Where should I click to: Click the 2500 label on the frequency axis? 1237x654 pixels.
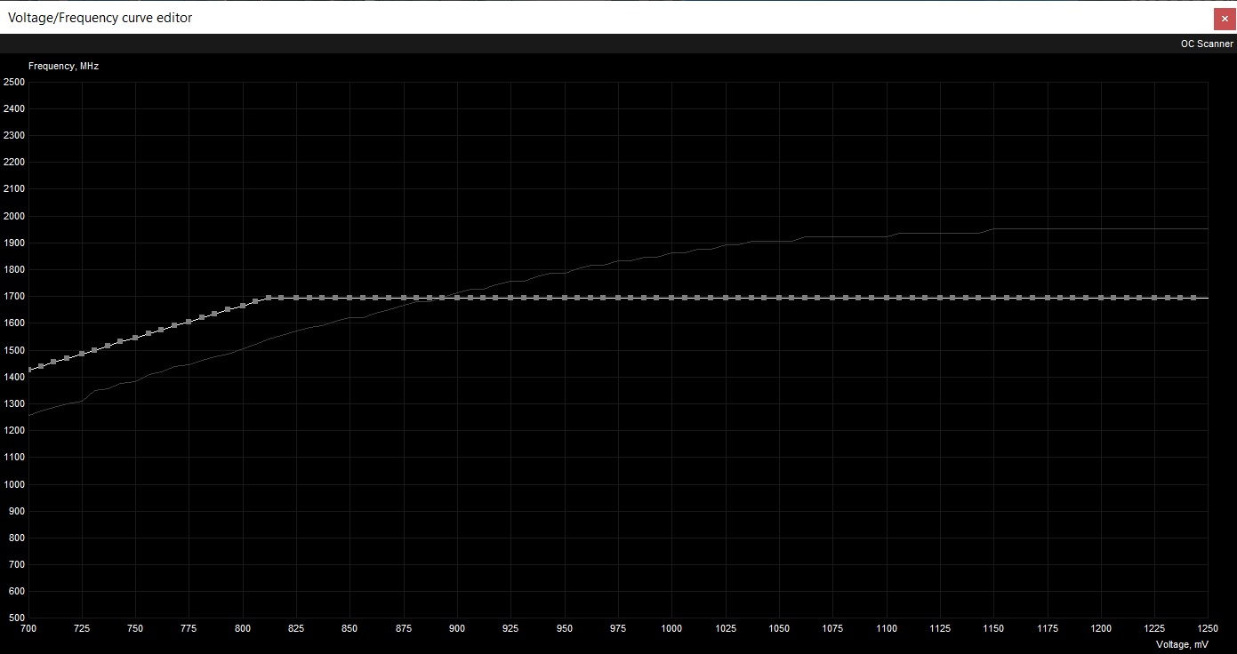pyautogui.click(x=14, y=82)
